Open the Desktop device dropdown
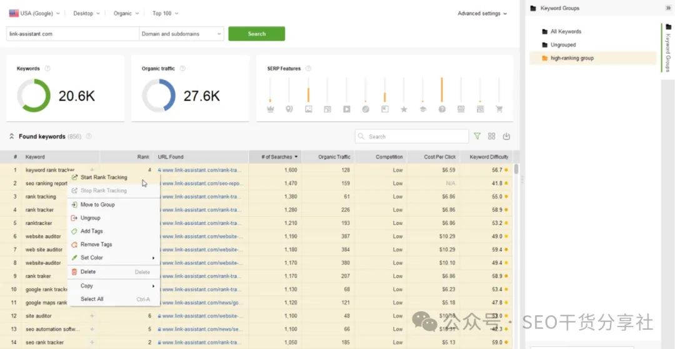675x349 pixels. [86, 13]
